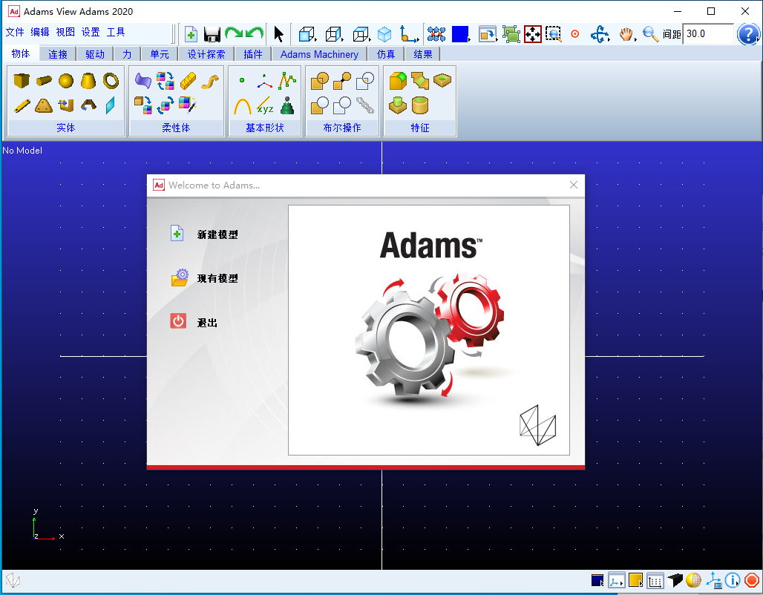
Task: Select the Link solid tool
Action: [x=22, y=105]
